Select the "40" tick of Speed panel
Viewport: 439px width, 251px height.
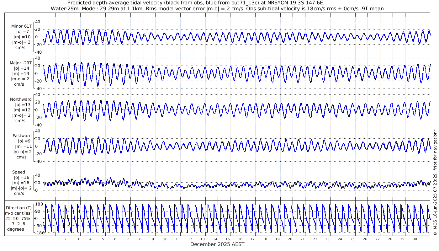[38, 175]
